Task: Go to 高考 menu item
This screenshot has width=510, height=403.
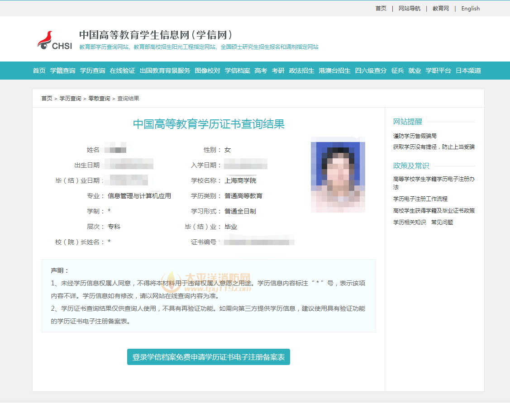Action: [261, 71]
